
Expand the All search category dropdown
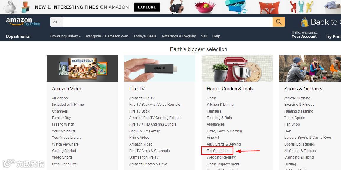(56, 22)
